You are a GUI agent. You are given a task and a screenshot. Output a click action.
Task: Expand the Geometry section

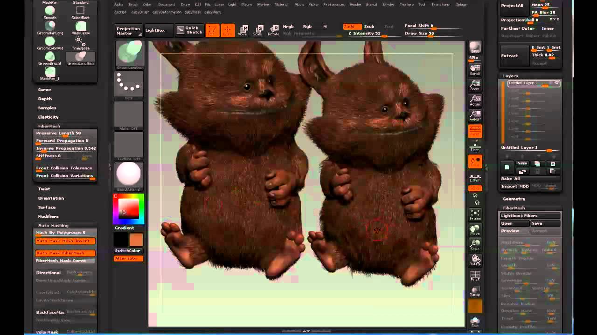click(514, 199)
